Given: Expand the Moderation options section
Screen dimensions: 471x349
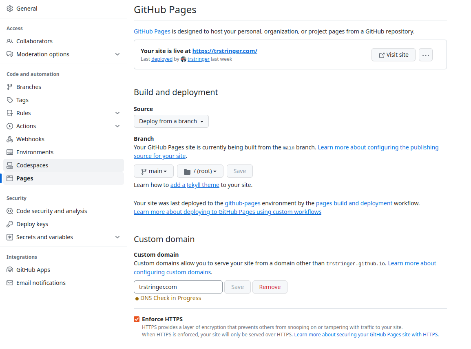Looking at the screenshot, I should tap(117, 54).
